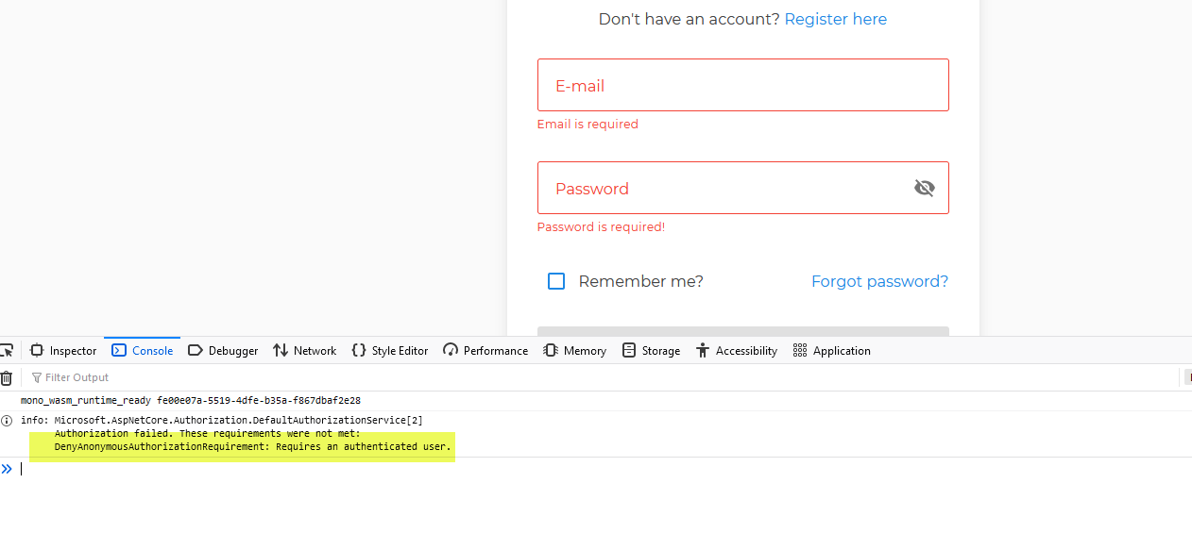Screen dimensions: 1192x550
Task: Click the E-mail input field
Action: pos(742,85)
